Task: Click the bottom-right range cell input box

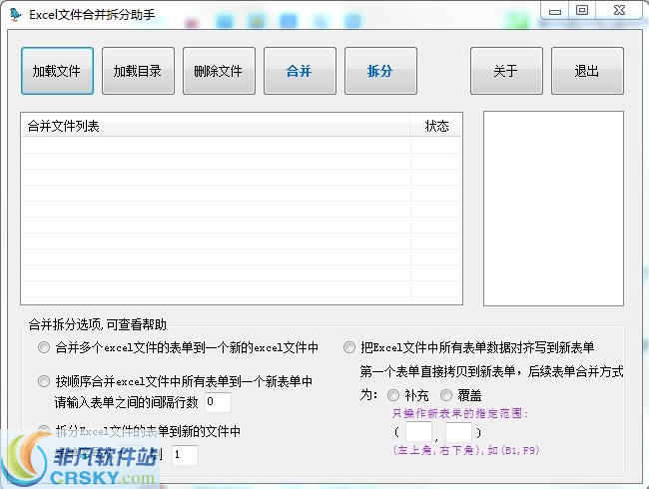Action: coord(458,432)
